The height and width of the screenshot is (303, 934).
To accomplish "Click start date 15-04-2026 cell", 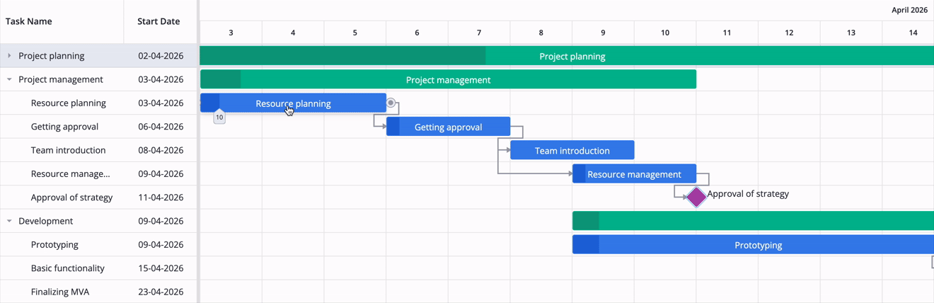I will (x=161, y=268).
